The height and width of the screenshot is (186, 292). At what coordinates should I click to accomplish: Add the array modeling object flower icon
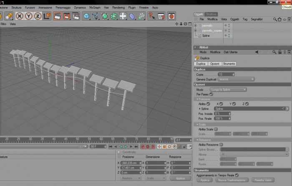114,16
